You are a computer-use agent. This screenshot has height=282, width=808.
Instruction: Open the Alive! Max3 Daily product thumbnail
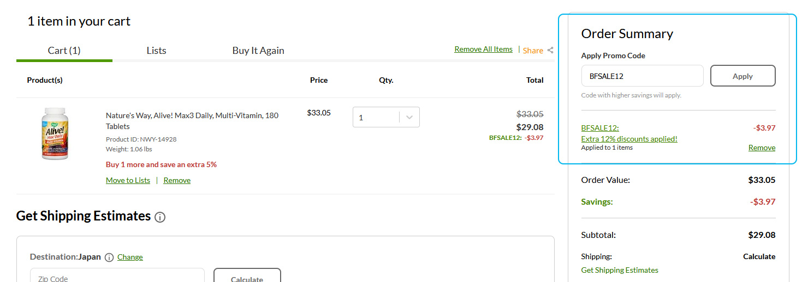point(55,133)
